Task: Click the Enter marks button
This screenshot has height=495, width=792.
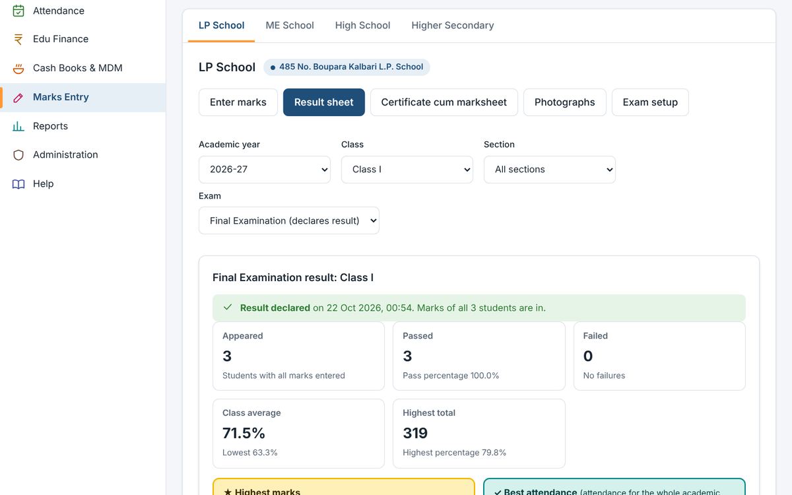Action: coord(238,102)
